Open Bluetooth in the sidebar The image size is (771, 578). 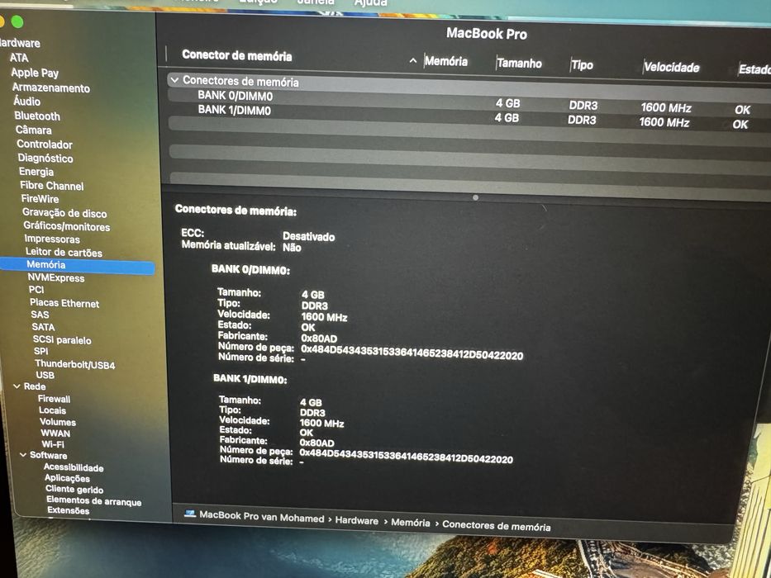37,116
